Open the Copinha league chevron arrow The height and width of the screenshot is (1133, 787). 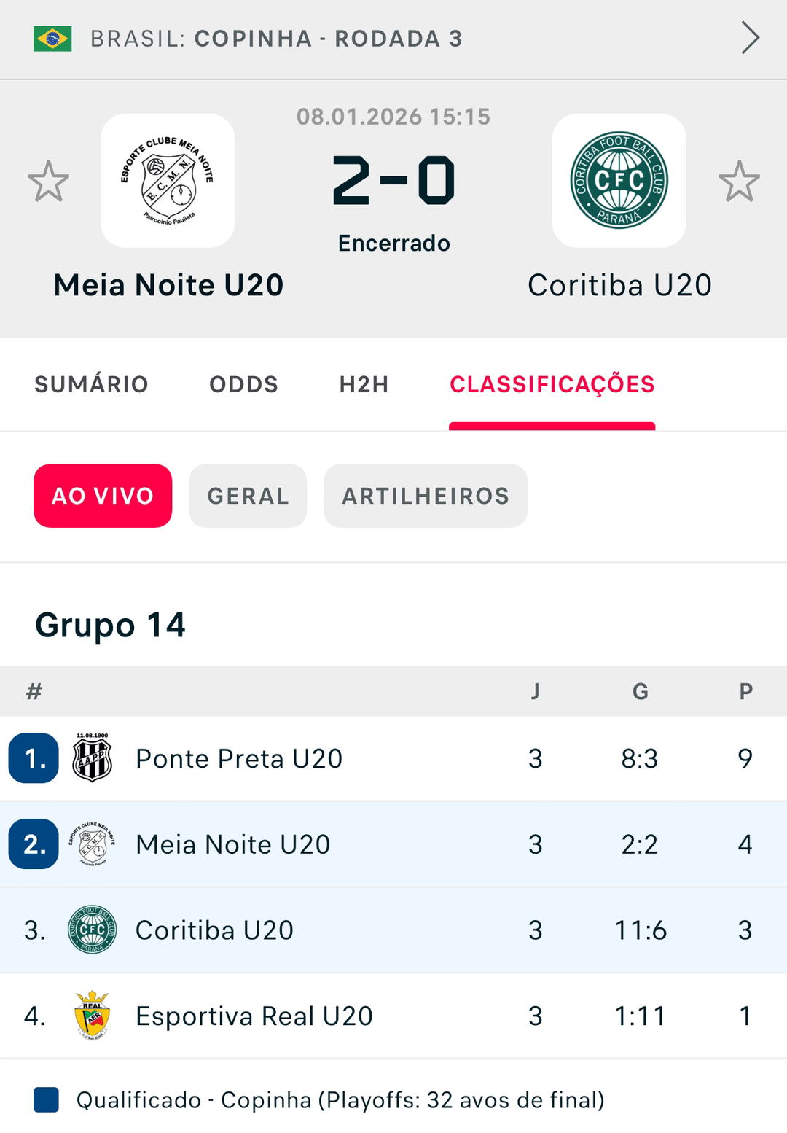(x=750, y=38)
